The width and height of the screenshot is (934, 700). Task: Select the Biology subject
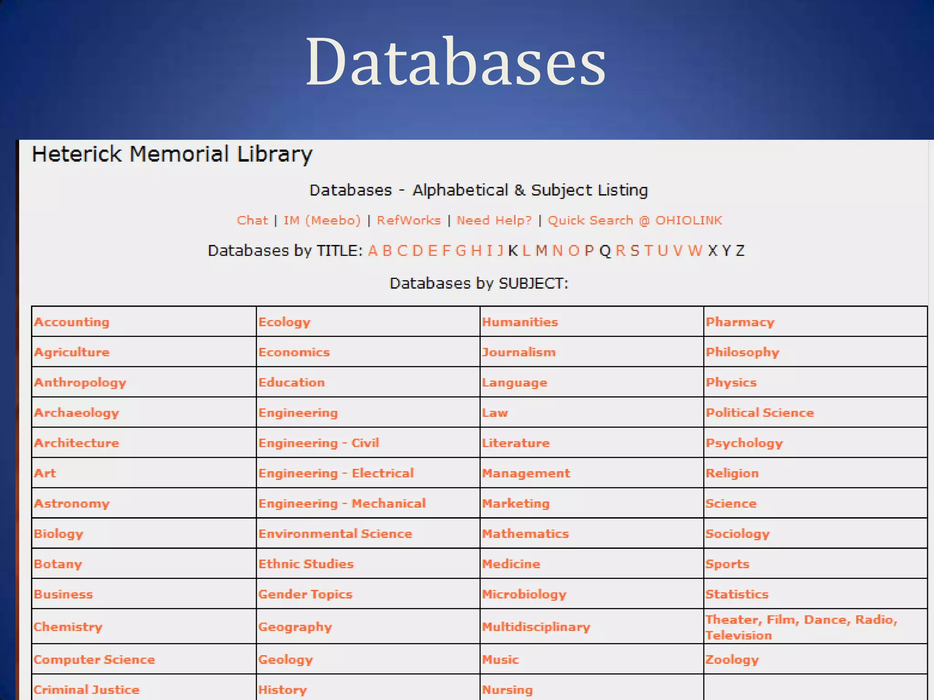tap(58, 534)
